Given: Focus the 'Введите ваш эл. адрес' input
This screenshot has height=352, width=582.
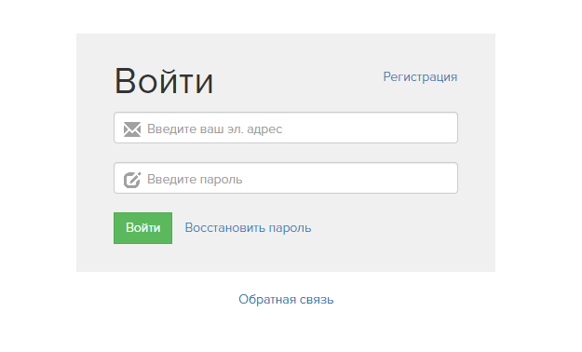Looking at the screenshot, I should point(286,128).
